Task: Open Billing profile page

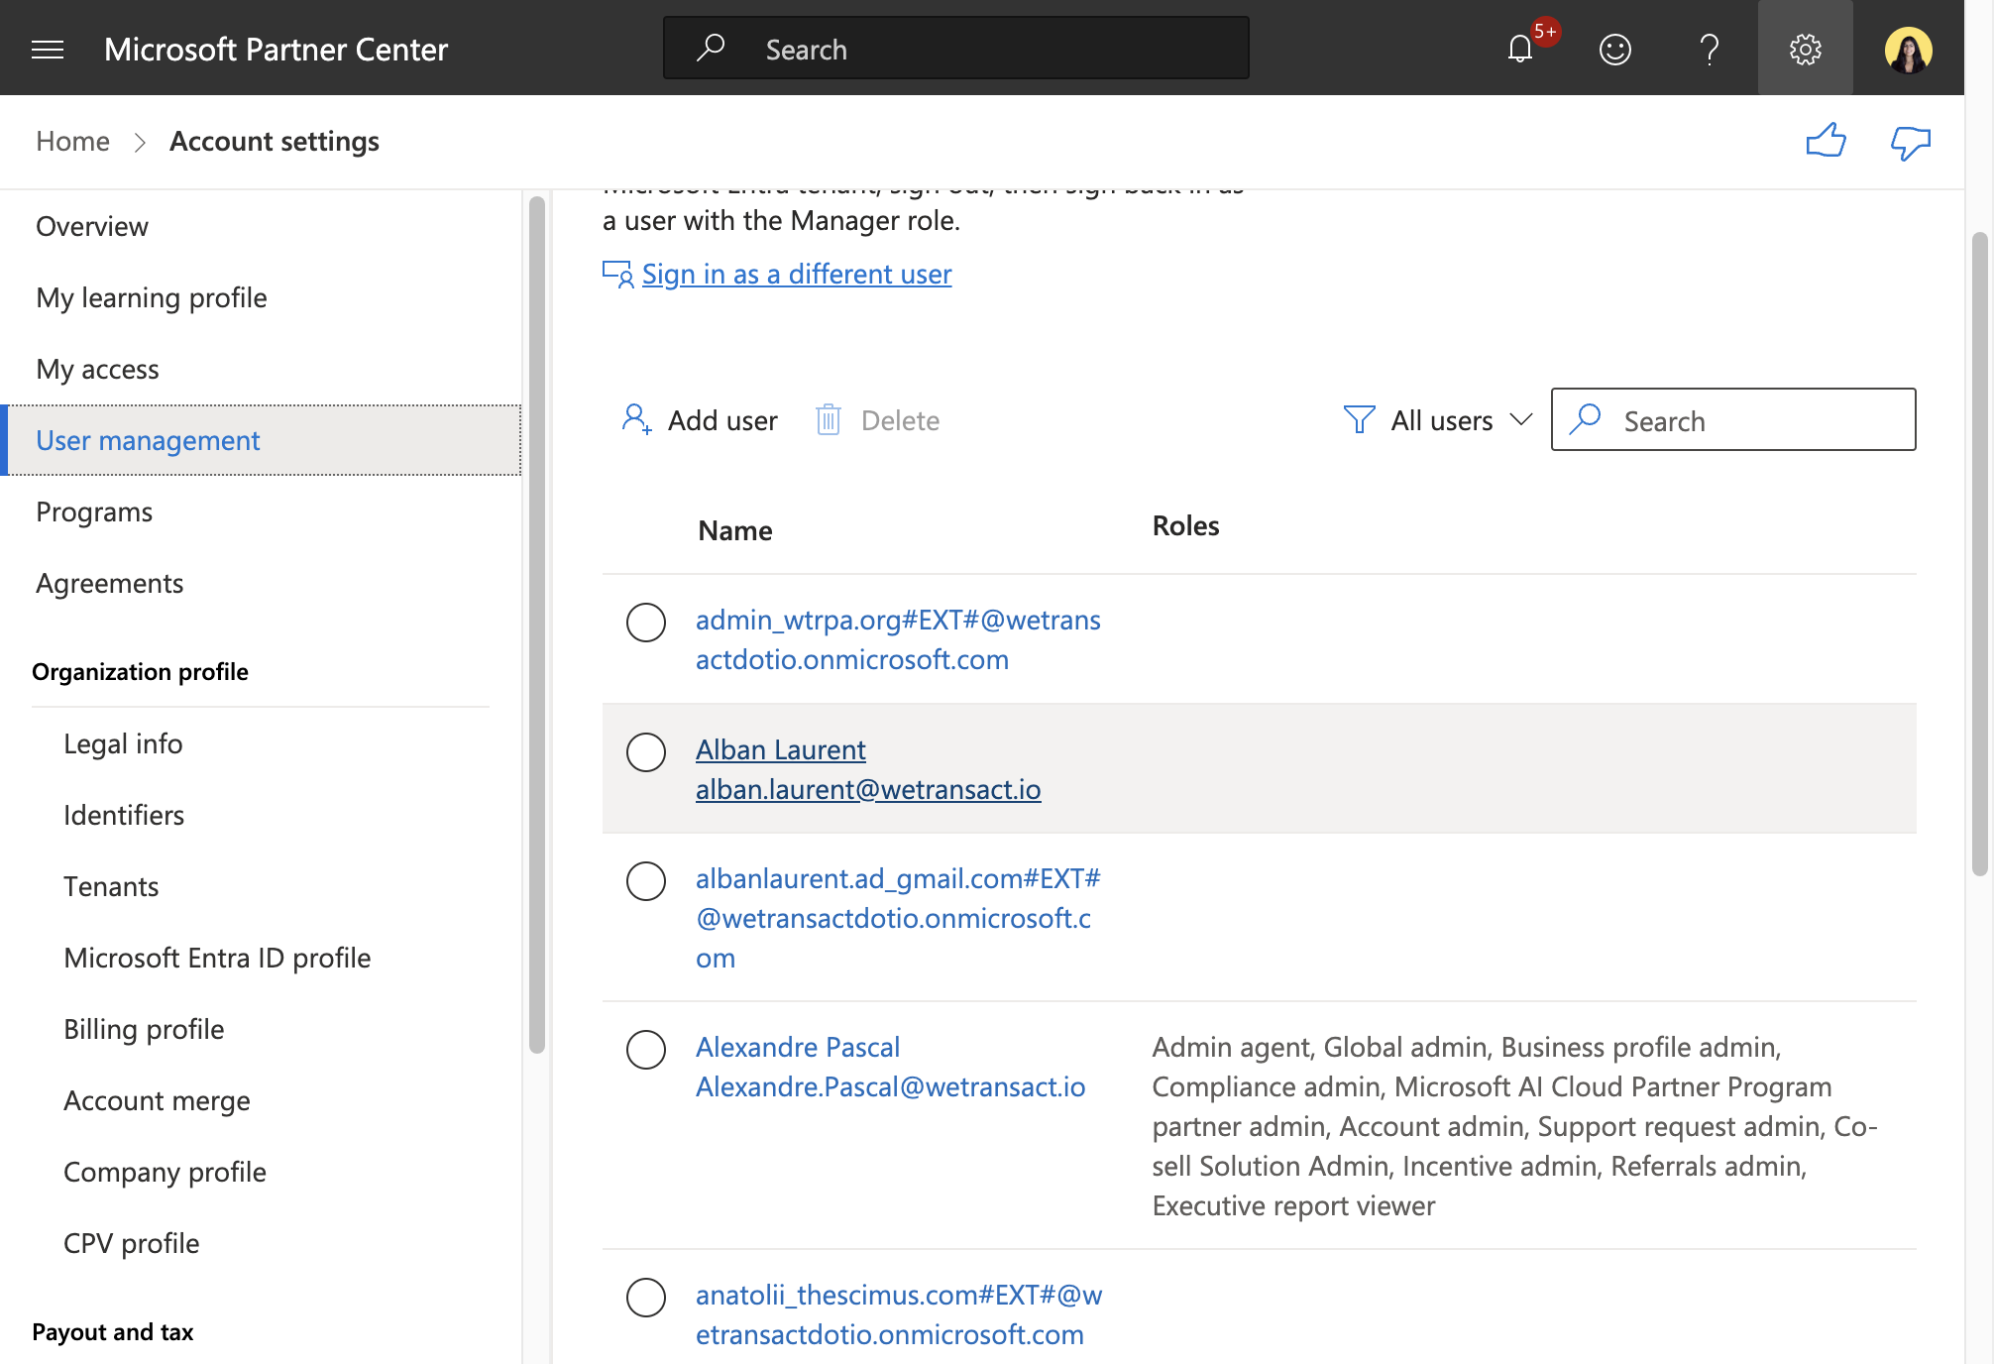Action: (144, 1029)
